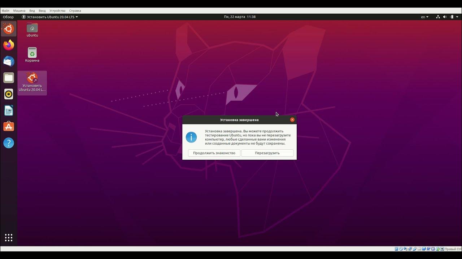
Task: Launch Firefox from the dock
Action: pyautogui.click(x=9, y=45)
